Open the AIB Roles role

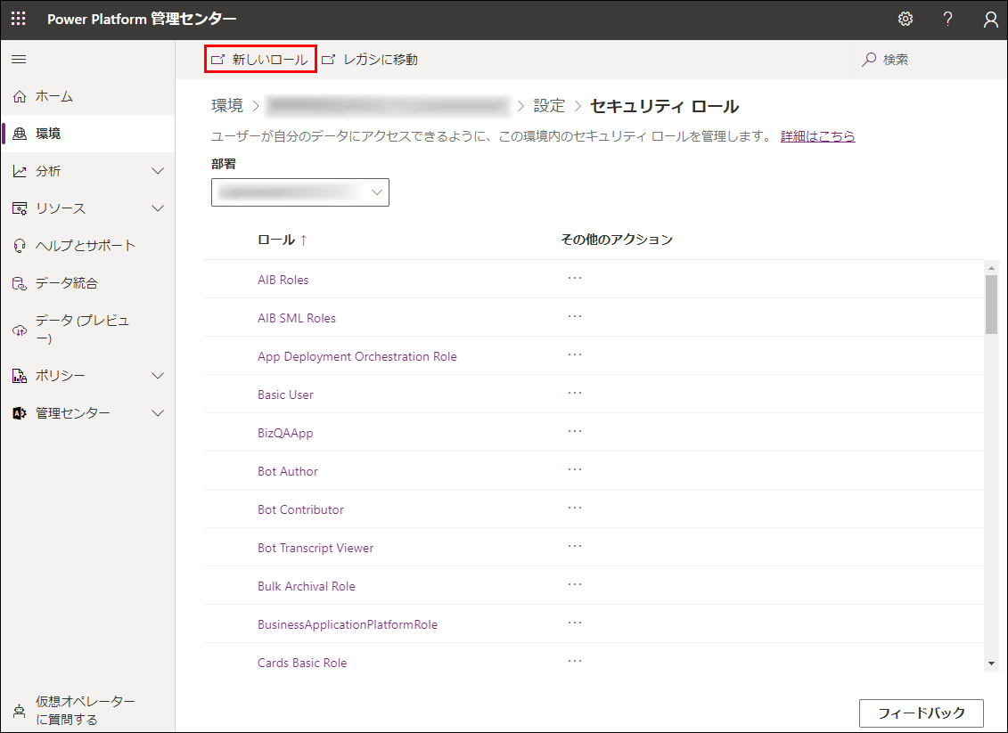click(283, 280)
